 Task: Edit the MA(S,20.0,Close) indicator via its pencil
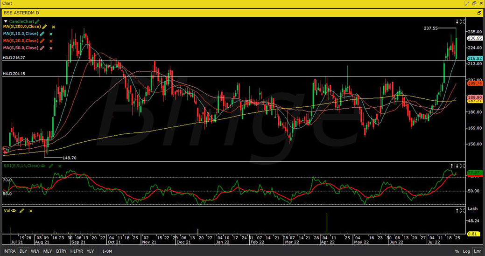coord(42,41)
